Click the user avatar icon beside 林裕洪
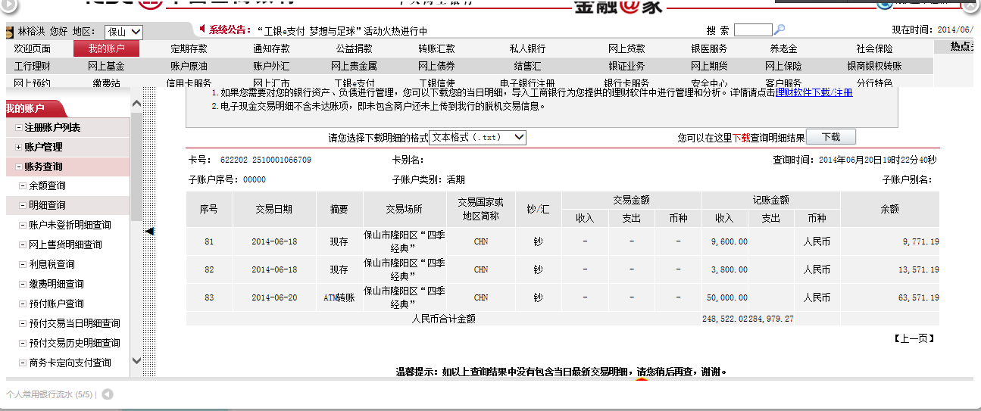The image size is (981, 411). tap(9, 32)
